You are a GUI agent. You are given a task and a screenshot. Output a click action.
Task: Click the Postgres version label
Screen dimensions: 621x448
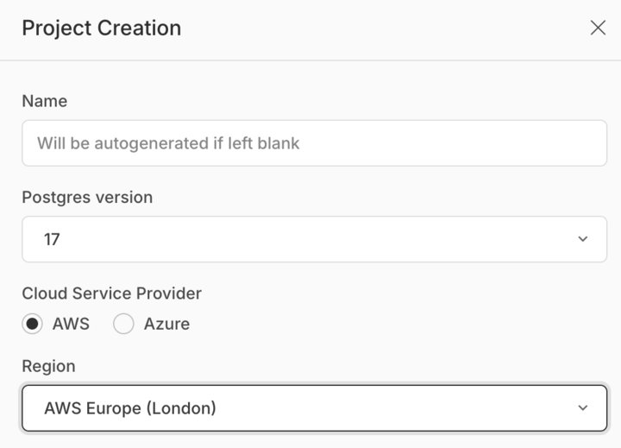coord(87,197)
